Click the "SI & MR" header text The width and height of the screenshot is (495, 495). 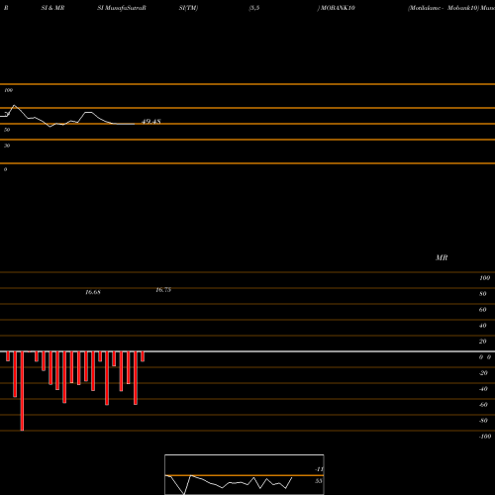click(52, 8)
